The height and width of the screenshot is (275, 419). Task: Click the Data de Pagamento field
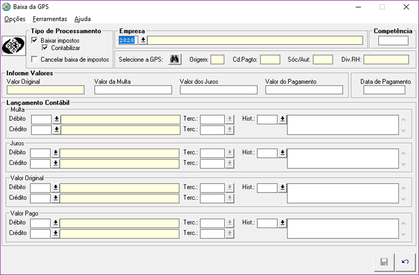tap(384, 90)
